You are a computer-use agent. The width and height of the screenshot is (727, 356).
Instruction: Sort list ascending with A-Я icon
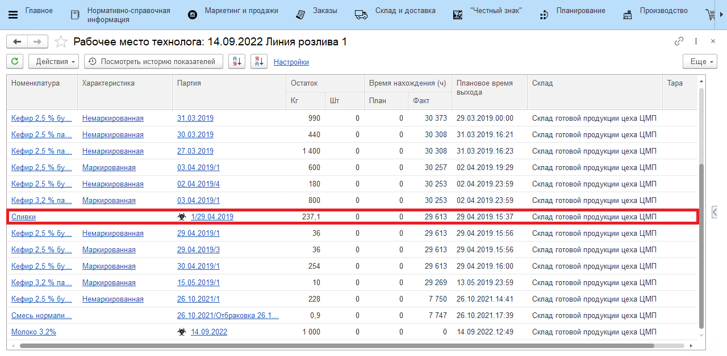pos(237,62)
